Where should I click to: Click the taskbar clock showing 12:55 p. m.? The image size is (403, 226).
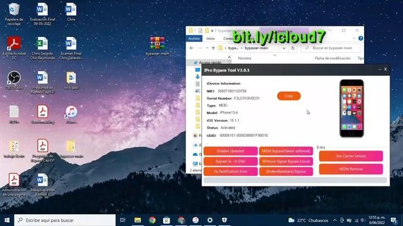tap(377, 220)
